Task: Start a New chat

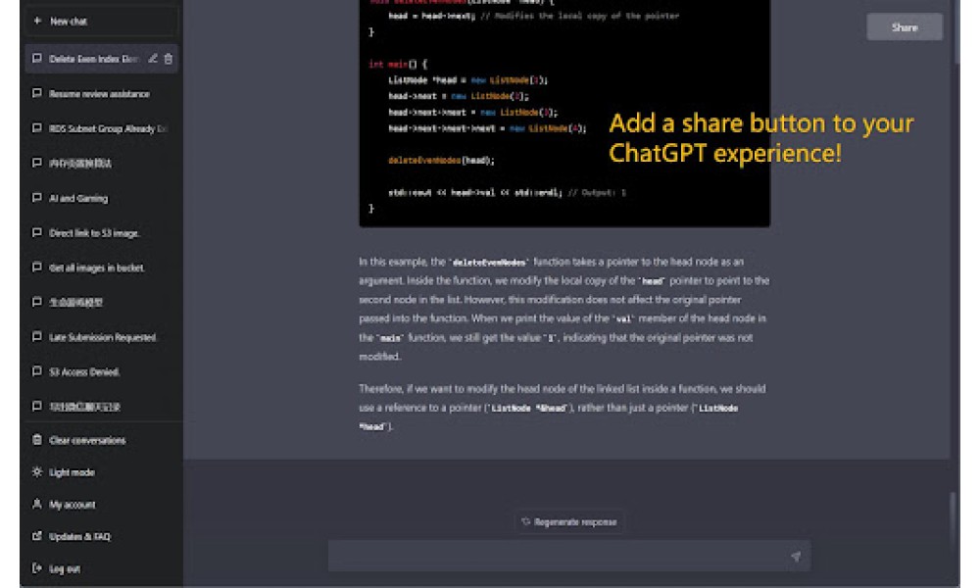Action: pyautogui.click(x=101, y=22)
